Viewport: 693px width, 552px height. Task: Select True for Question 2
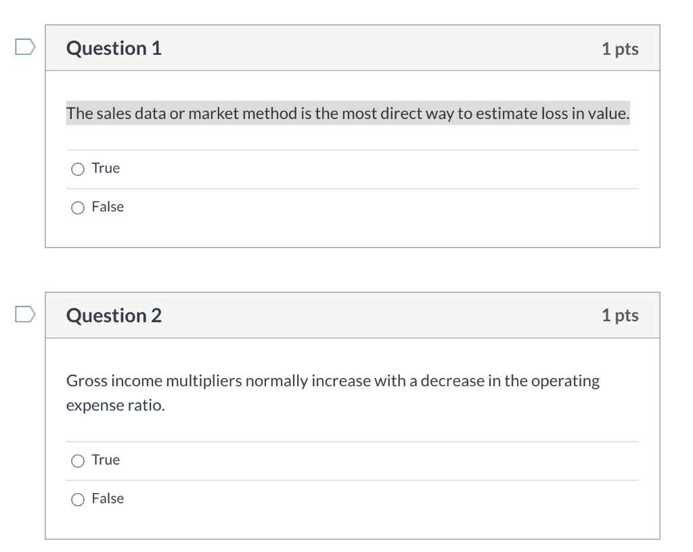click(x=78, y=460)
